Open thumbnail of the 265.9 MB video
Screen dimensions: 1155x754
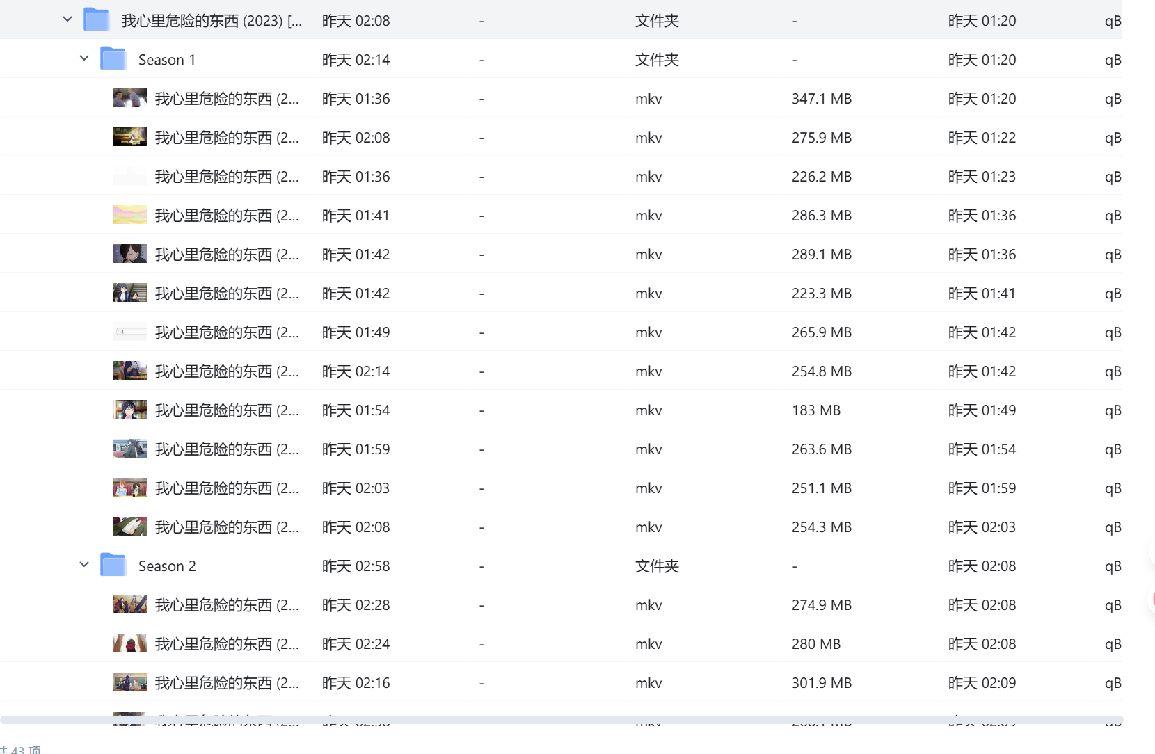(x=130, y=332)
